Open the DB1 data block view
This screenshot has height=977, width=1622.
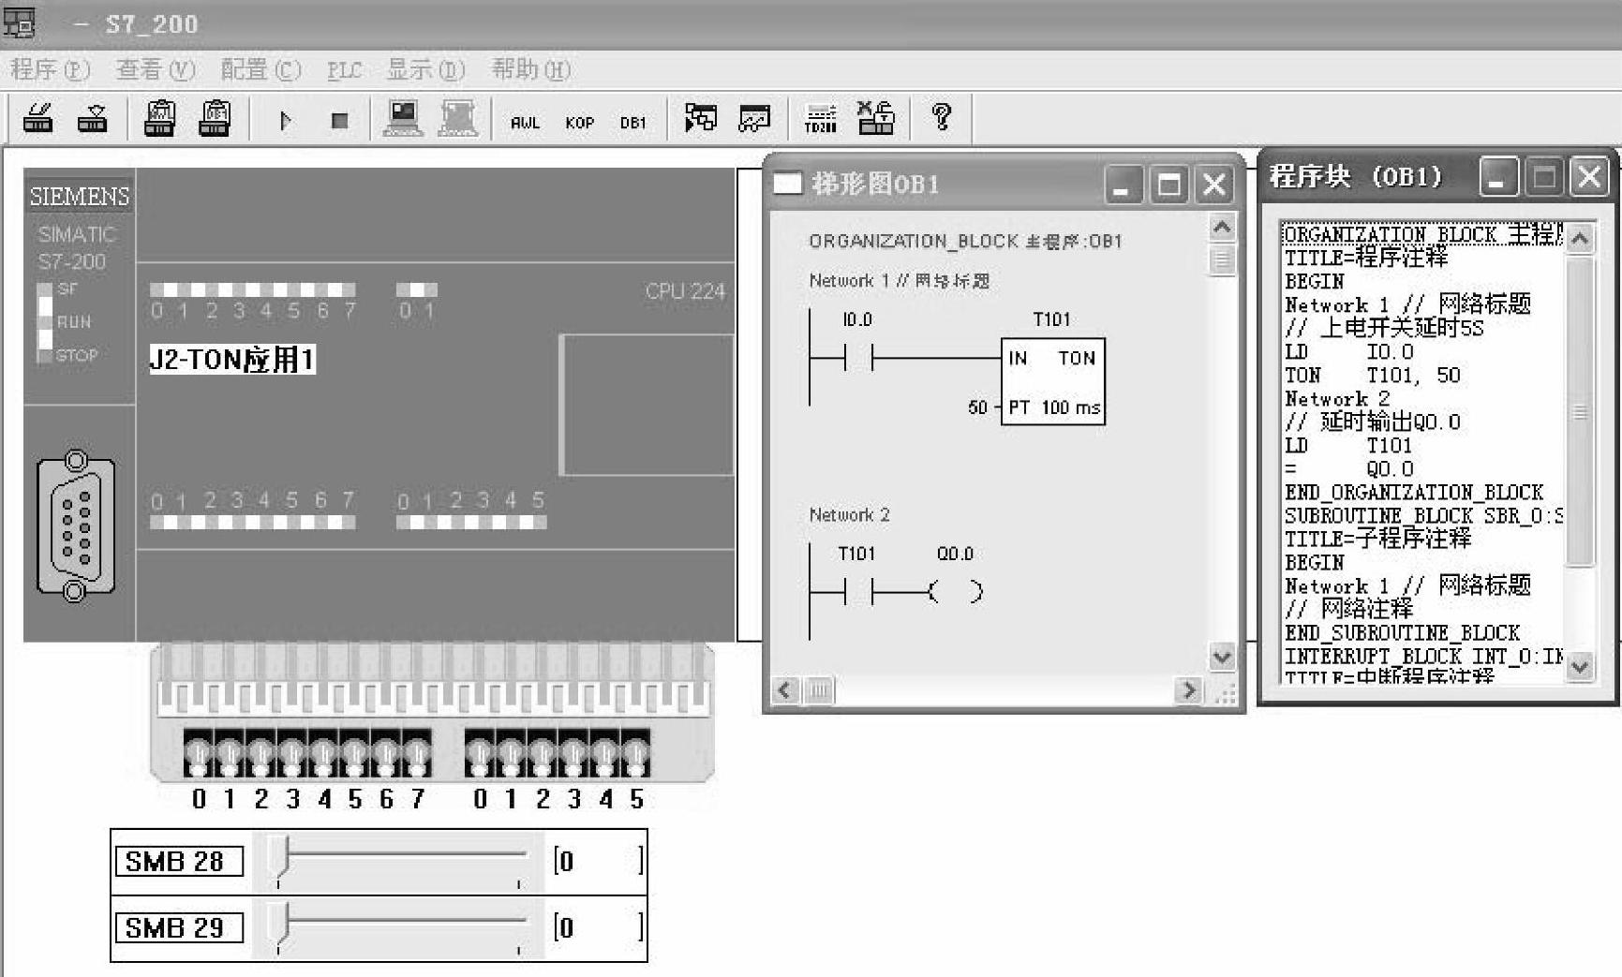point(633,123)
